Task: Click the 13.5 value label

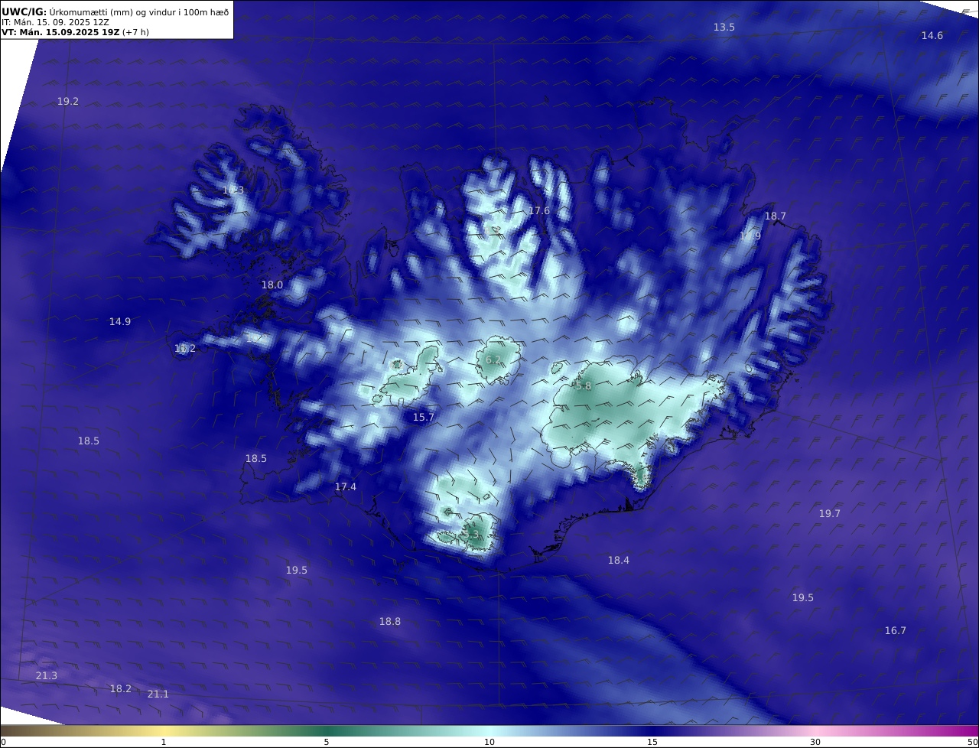Action: coord(724,28)
